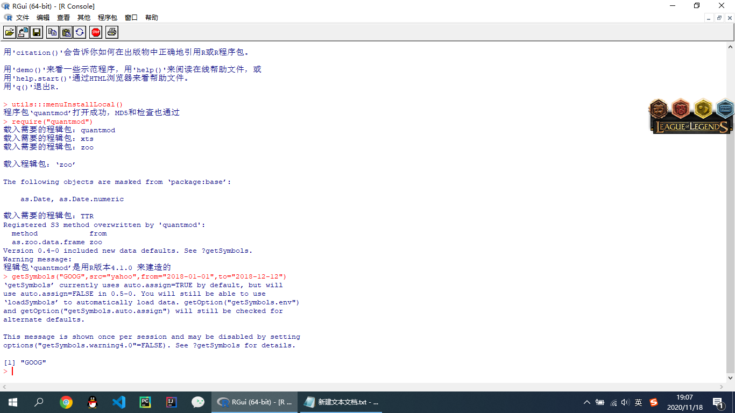Image resolution: width=735 pixels, height=413 pixels.
Task: Switch to 新建文本文档.txt taskbar window
Action: click(x=342, y=402)
